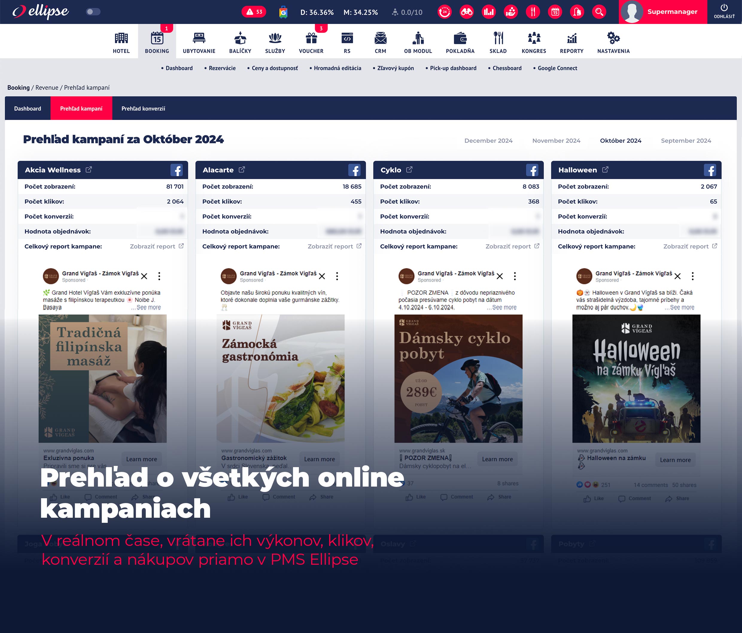Open the bar chart icon in top bar
The image size is (742, 633).
point(489,12)
